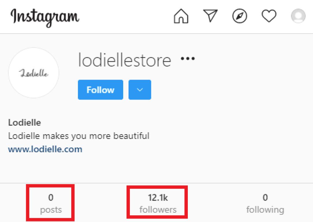
Task: Click the bio text about making you beautiful
Action: click(79, 136)
